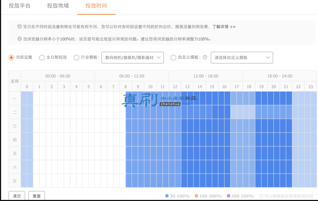The height and width of the screenshot is (201, 318).
Task: Click the hour 13 column header
Action: coord(187,87)
